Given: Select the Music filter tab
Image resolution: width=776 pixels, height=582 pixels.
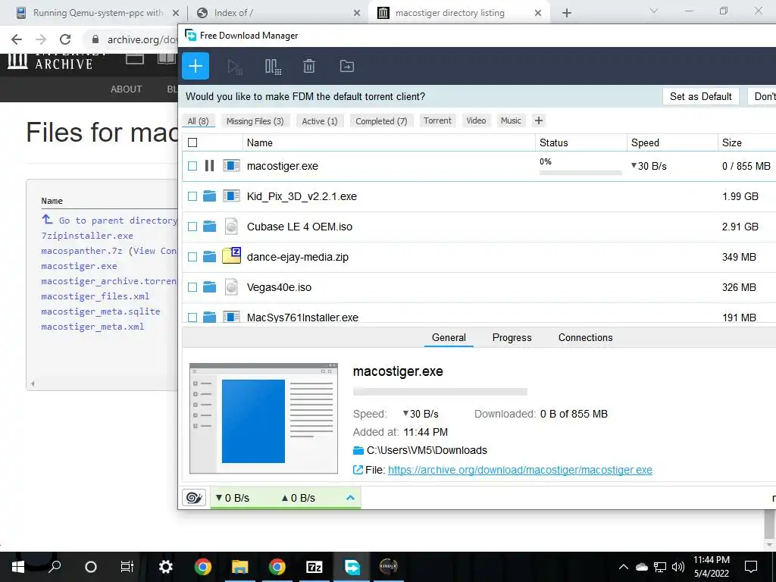Looking at the screenshot, I should click(x=511, y=120).
